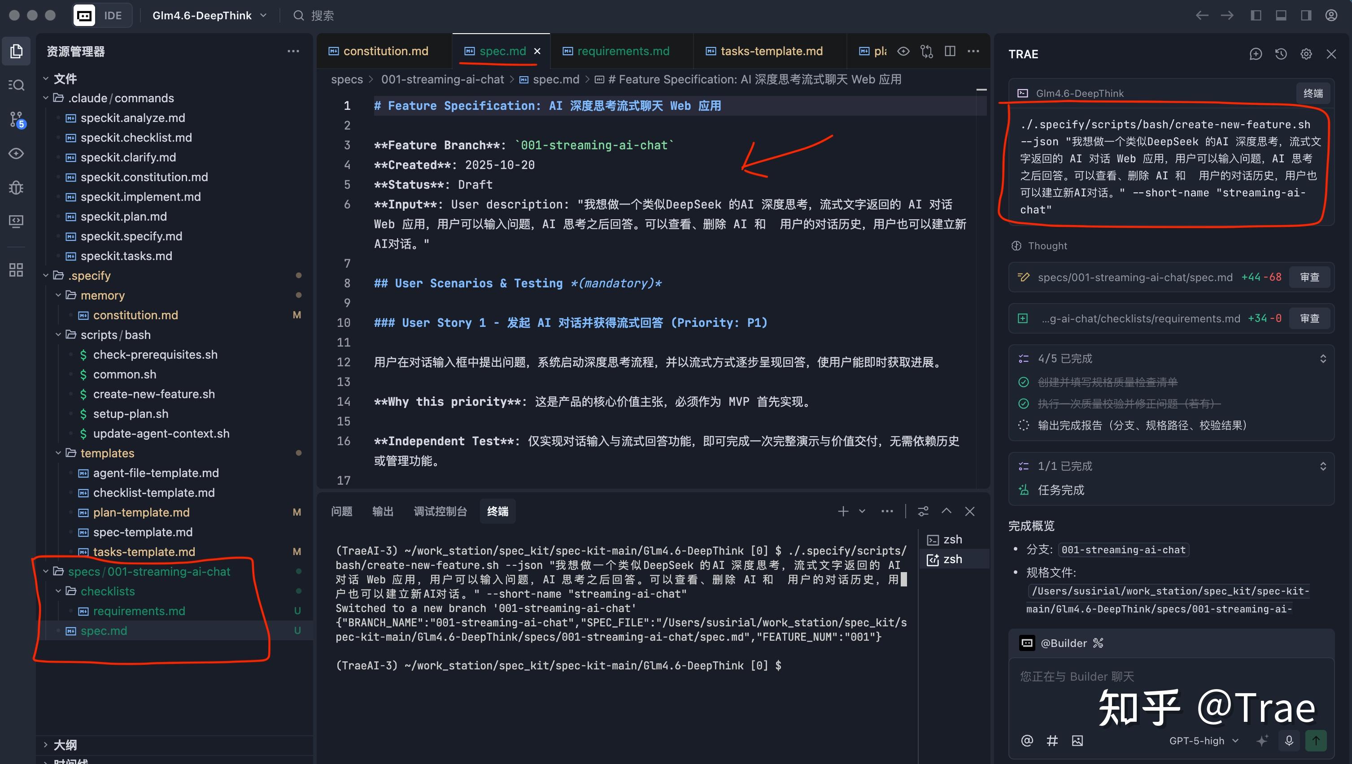Click the code remote window icon in sidebar
Viewport: 1352px width, 764px height.
[x=16, y=221]
